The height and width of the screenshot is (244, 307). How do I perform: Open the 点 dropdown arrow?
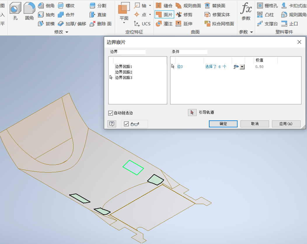tap(150, 15)
